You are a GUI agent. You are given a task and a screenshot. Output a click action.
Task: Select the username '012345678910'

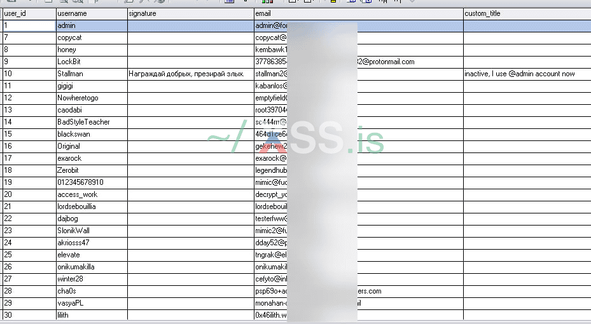92,182
